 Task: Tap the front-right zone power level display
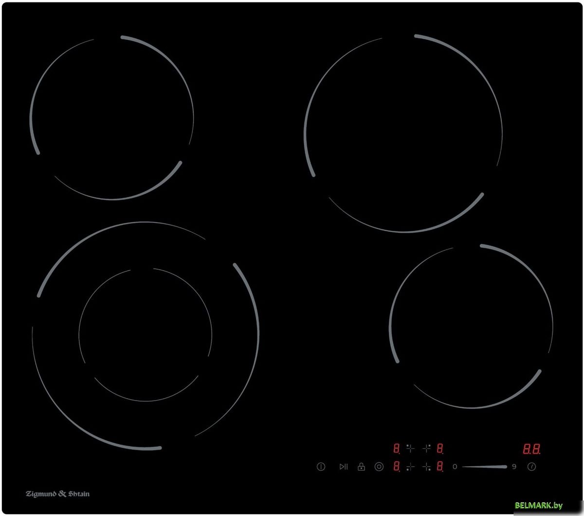click(440, 467)
